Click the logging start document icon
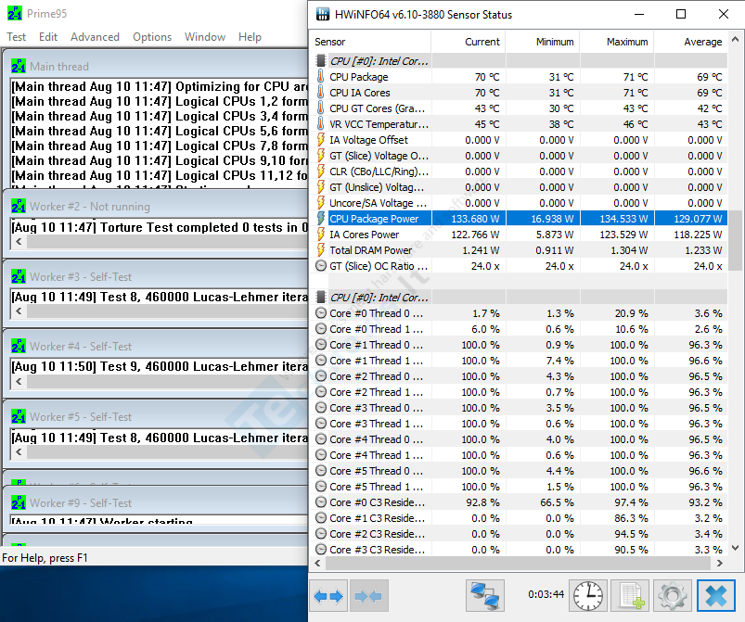The height and width of the screenshot is (622, 745). (x=630, y=595)
